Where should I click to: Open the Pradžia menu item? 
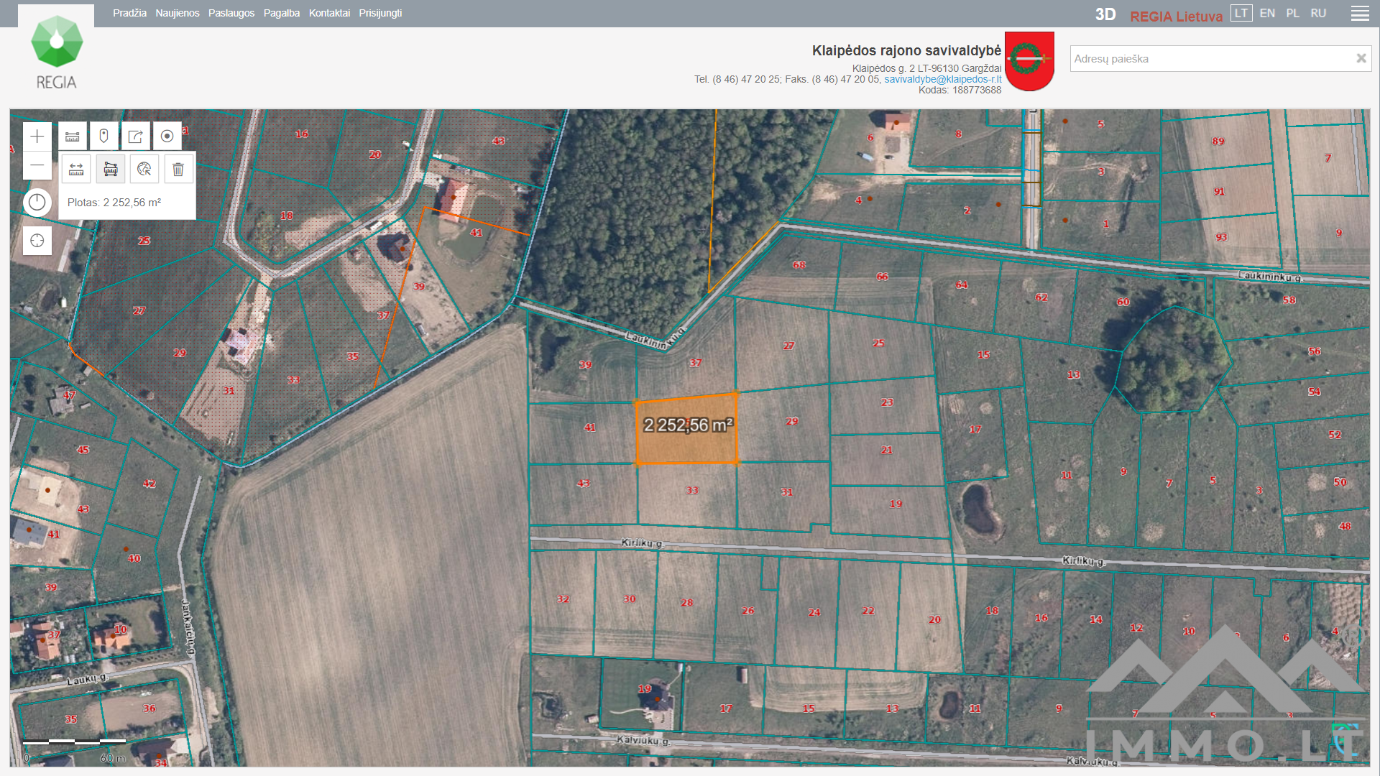[129, 13]
